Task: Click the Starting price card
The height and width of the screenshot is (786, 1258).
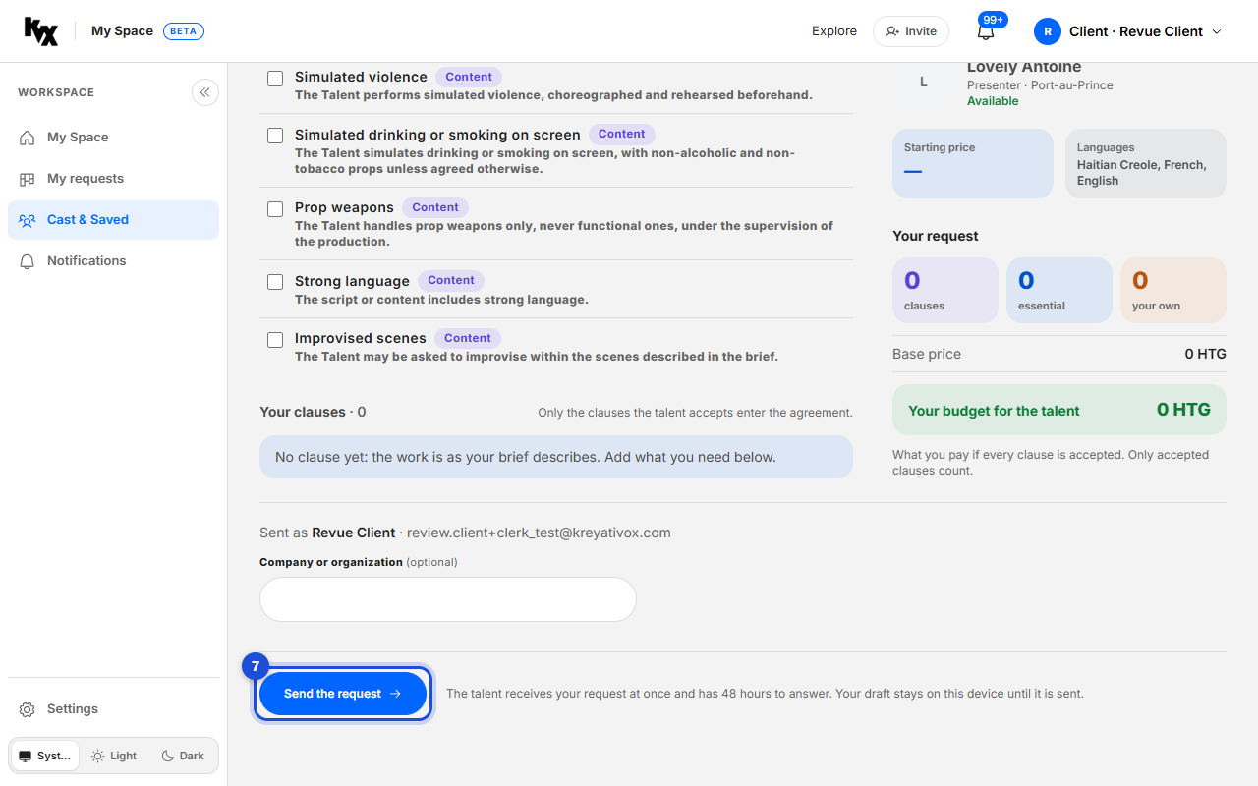Action: click(975, 164)
